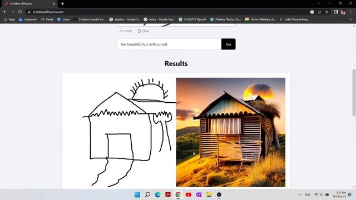The image size is (356, 200).
Task: Switch to Chrome in taskbar
Action: (178, 194)
